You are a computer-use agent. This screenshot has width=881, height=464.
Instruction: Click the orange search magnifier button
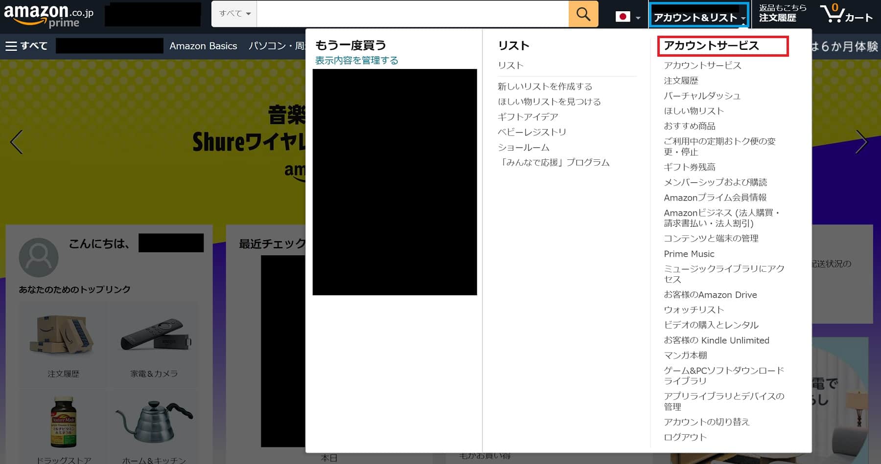coord(583,14)
